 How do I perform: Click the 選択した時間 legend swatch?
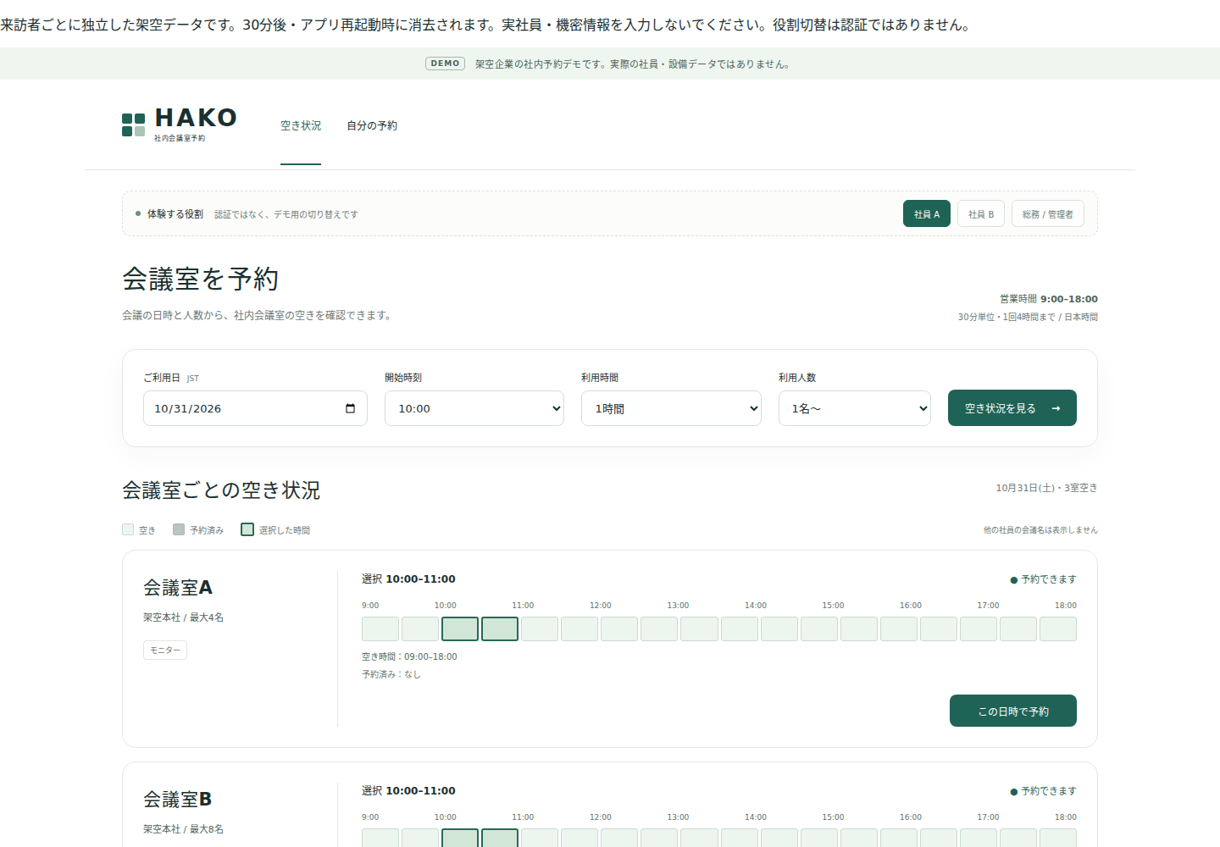247,529
